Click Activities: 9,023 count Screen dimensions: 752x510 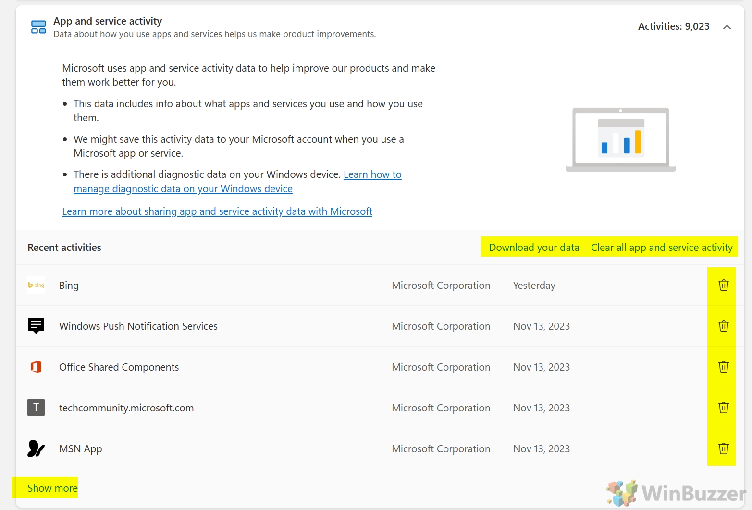pos(674,26)
